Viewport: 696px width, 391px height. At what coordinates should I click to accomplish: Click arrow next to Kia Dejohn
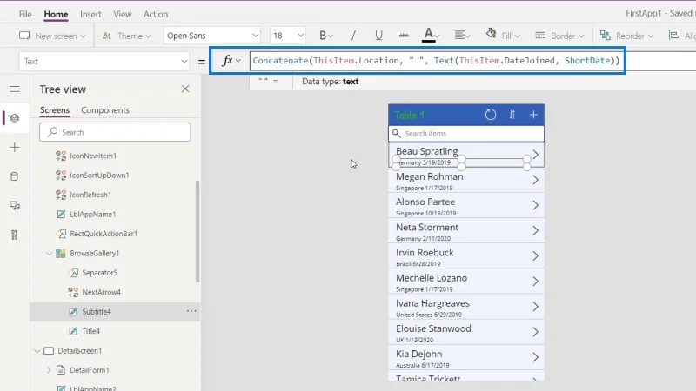coord(535,357)
